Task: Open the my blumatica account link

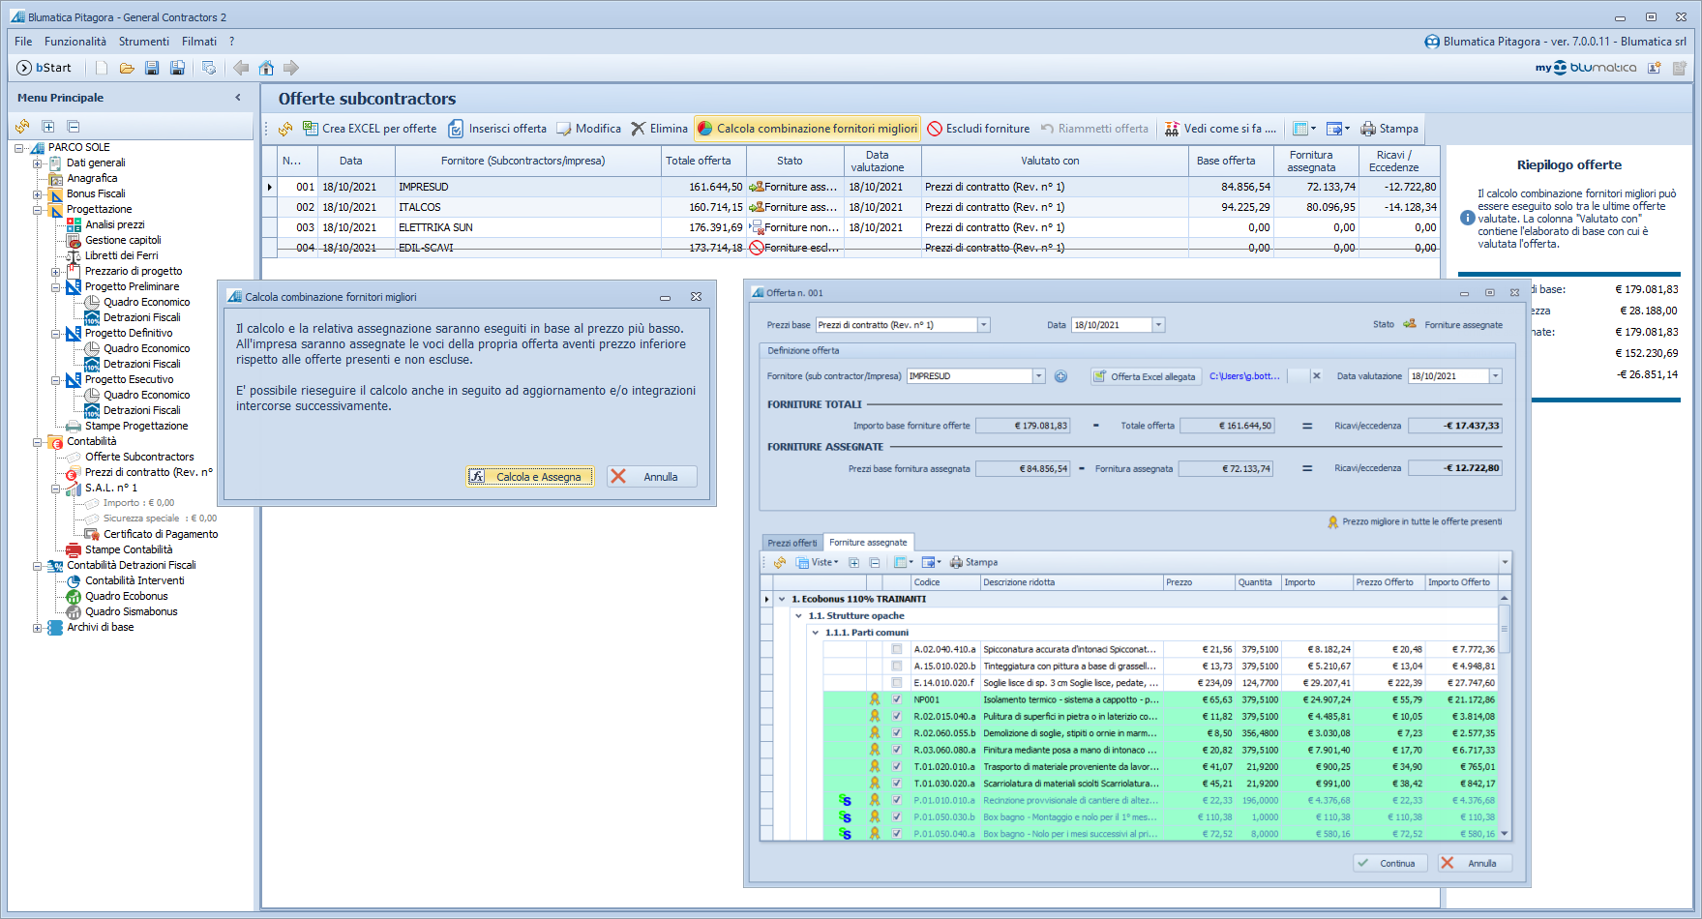Action: pos(1586,68)
